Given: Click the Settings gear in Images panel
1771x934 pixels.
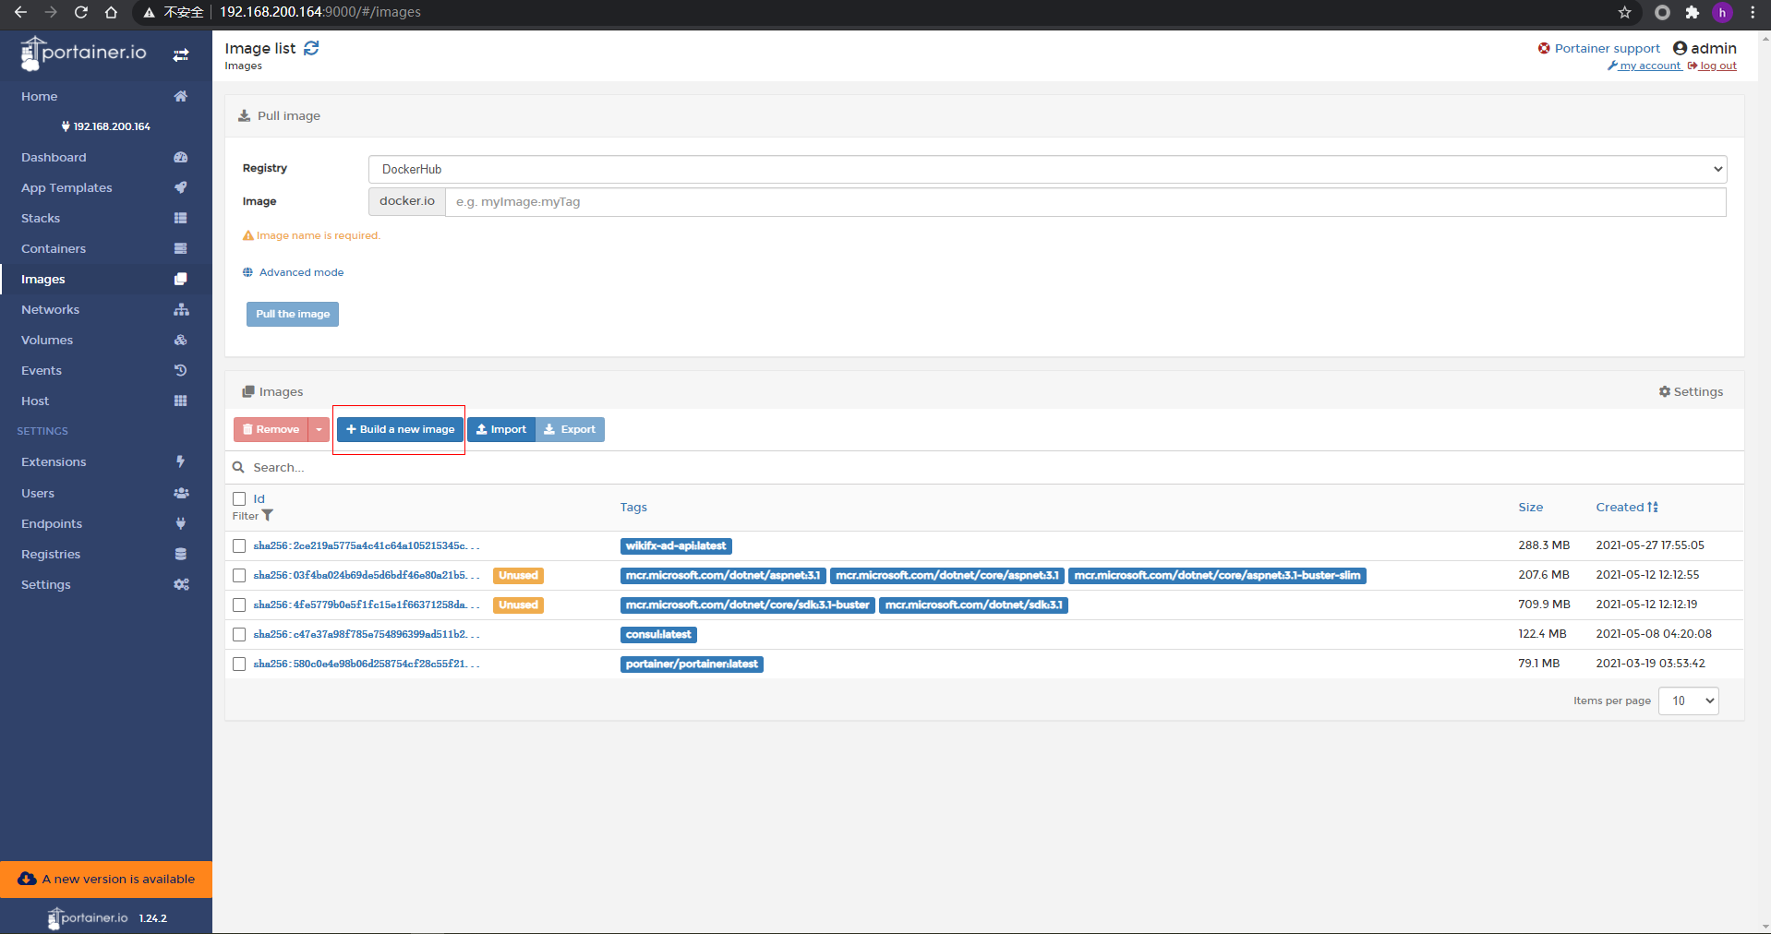Looking at the screenshot, I should pyautogui.click(x=1665, y=391).
